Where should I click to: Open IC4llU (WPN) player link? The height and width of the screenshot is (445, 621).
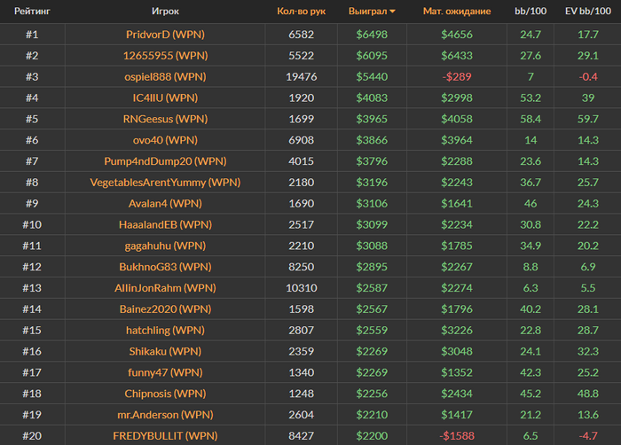[165, 98]
